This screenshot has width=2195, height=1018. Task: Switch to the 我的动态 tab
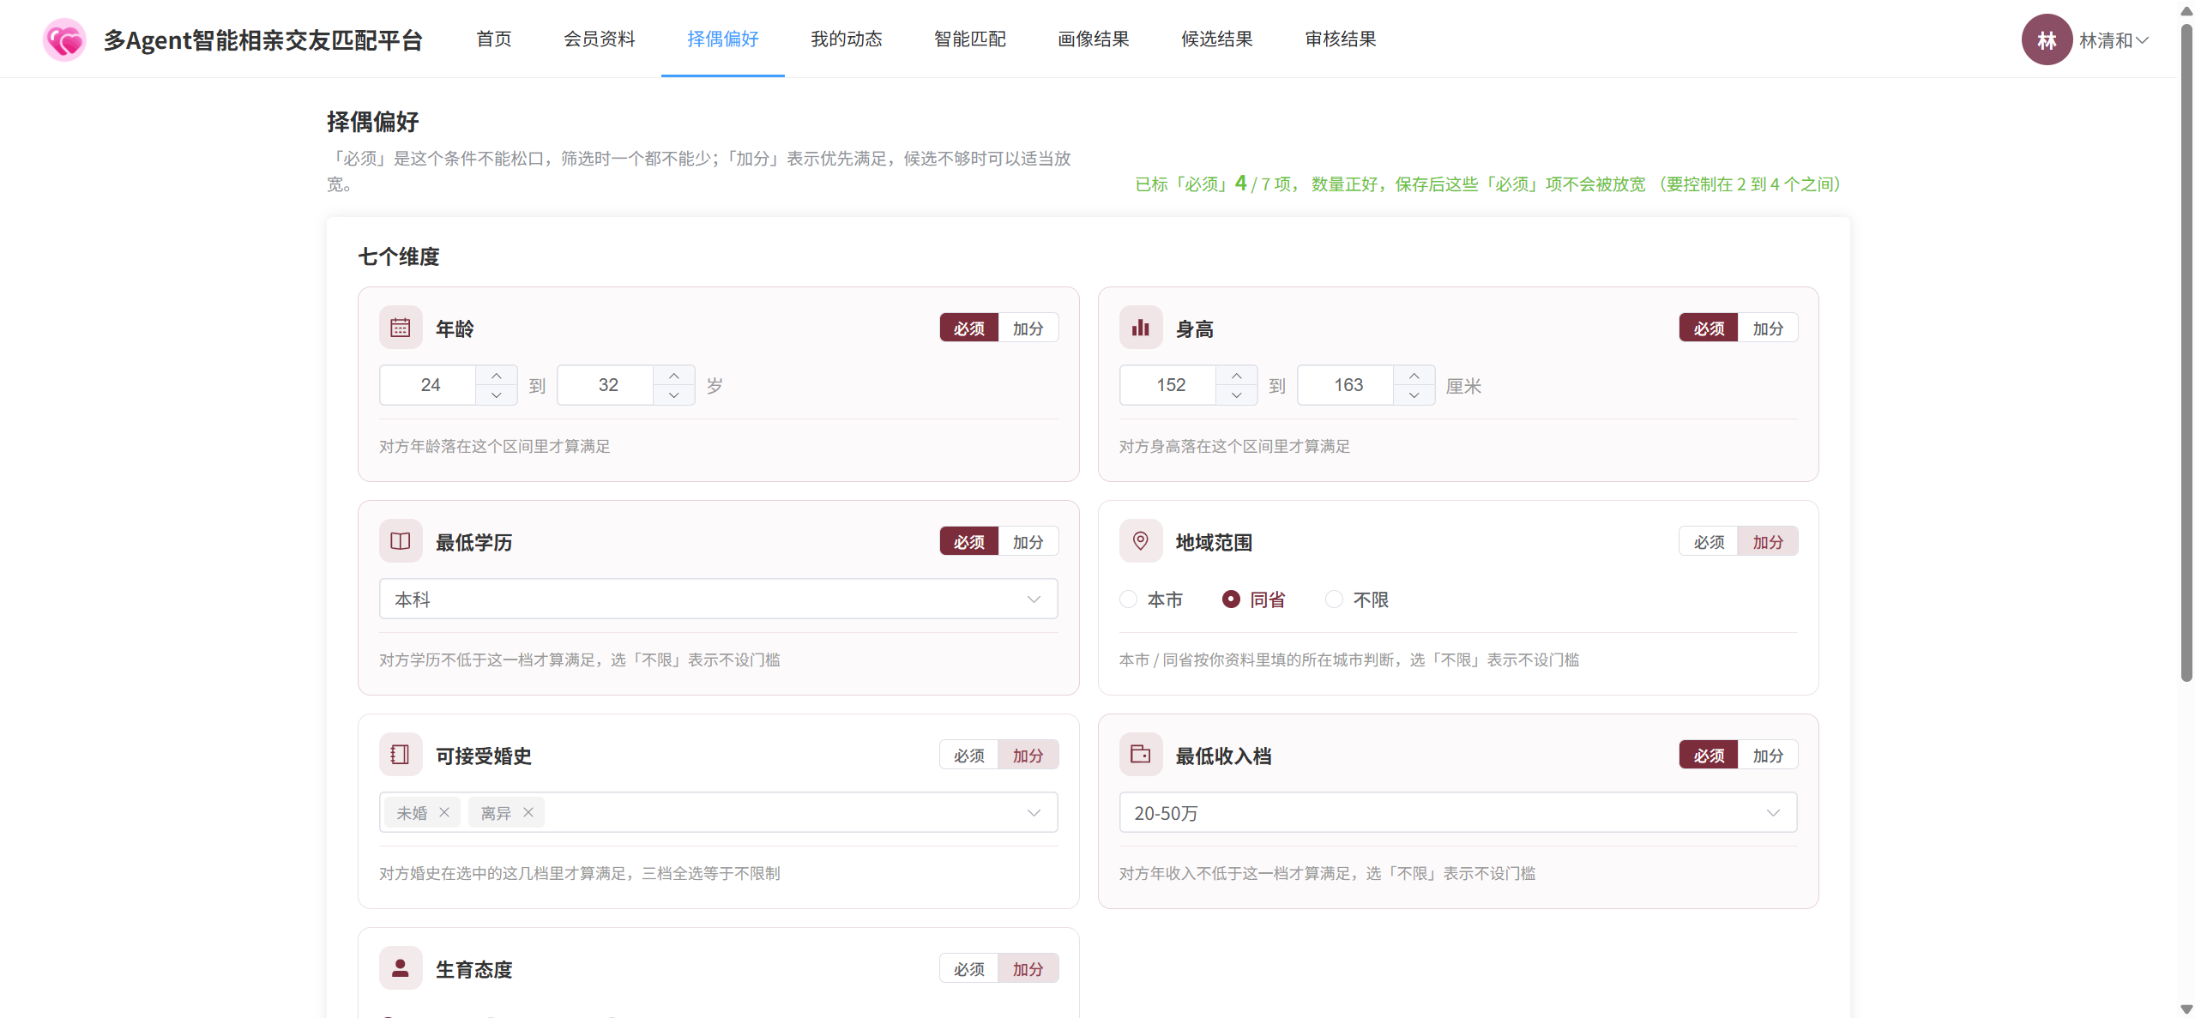tap(847, 39)
